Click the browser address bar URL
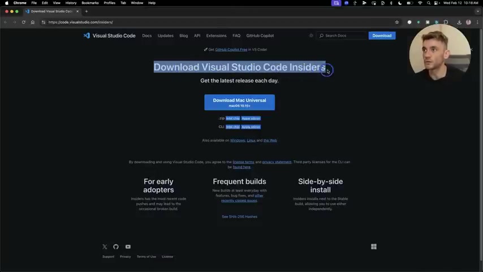Image resolution: width=483 pixels, height=272 pixels. (x=81, y=22)
